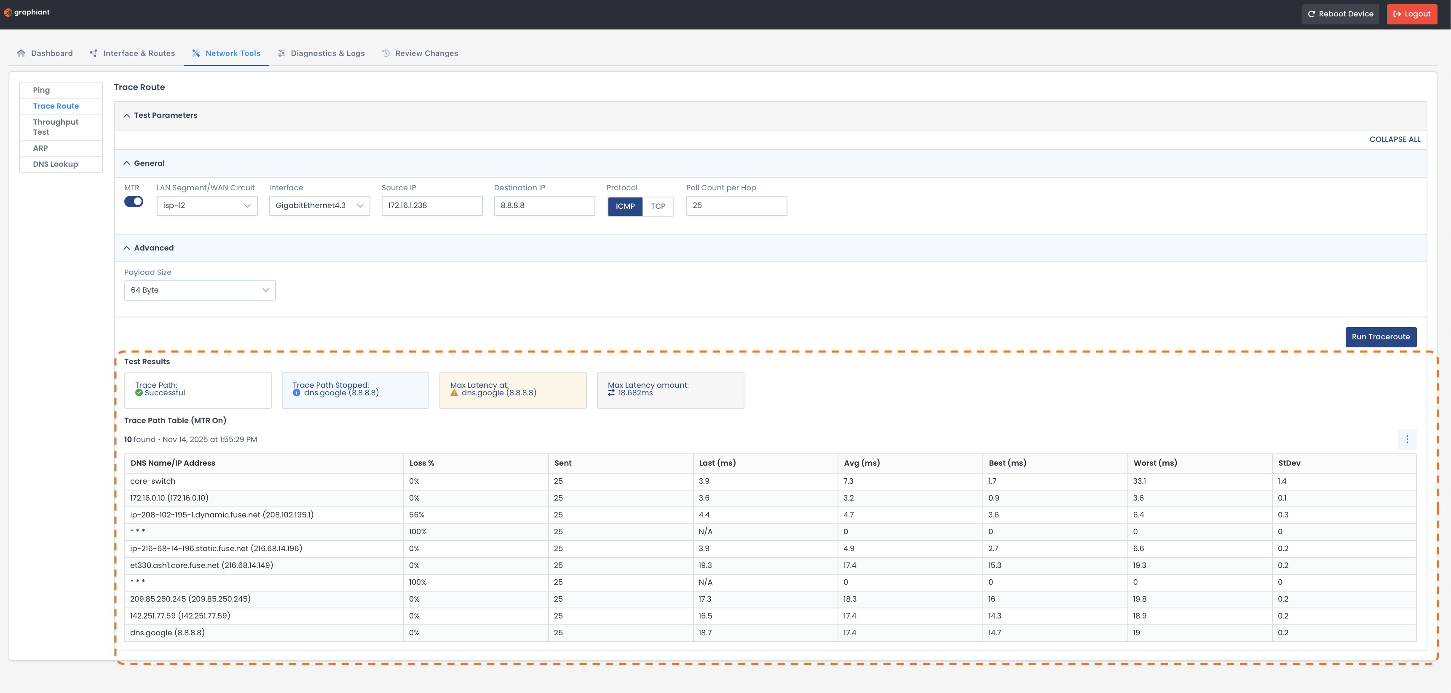
Task: Click the Diagnostics & Logs sliders icon
Action: (281, 53)
